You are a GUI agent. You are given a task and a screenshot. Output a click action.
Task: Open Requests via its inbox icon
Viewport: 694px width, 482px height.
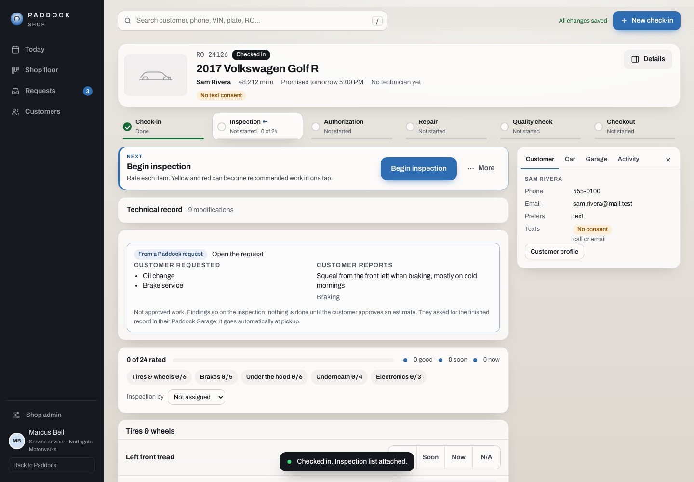tap(15, 91)
